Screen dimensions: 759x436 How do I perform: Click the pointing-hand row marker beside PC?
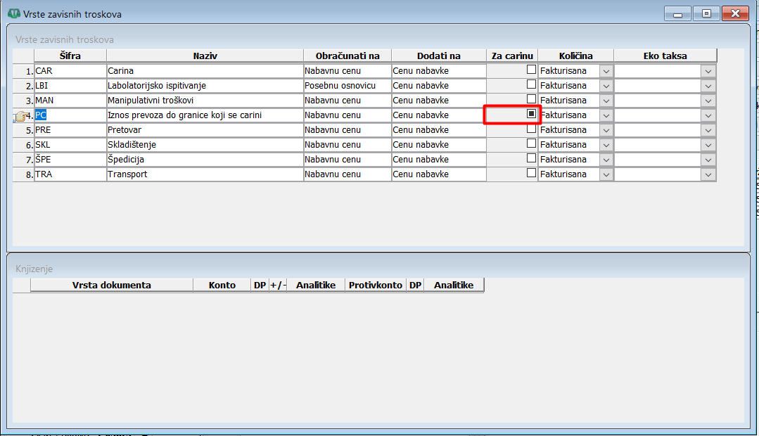(21, 115)
